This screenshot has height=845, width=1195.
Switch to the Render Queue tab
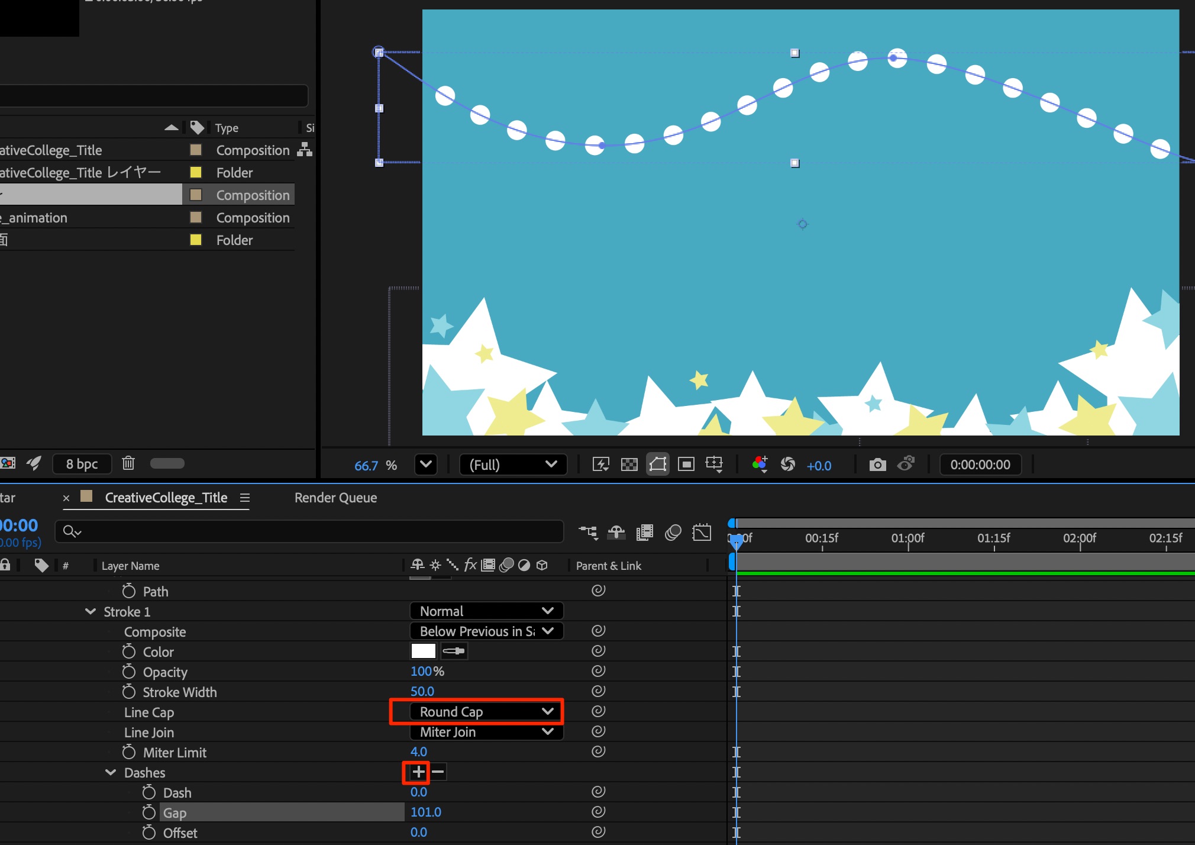(x=335, y=498)
